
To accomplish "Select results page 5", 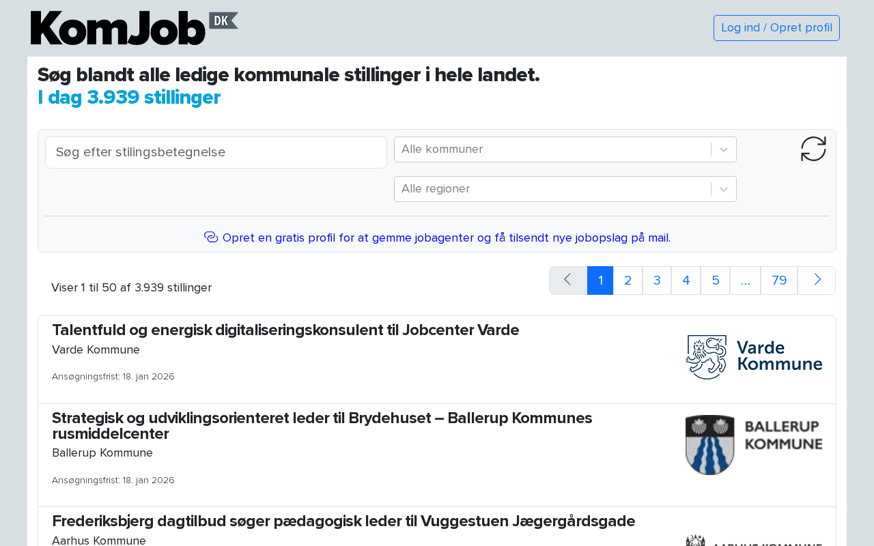I will point(716,281).
